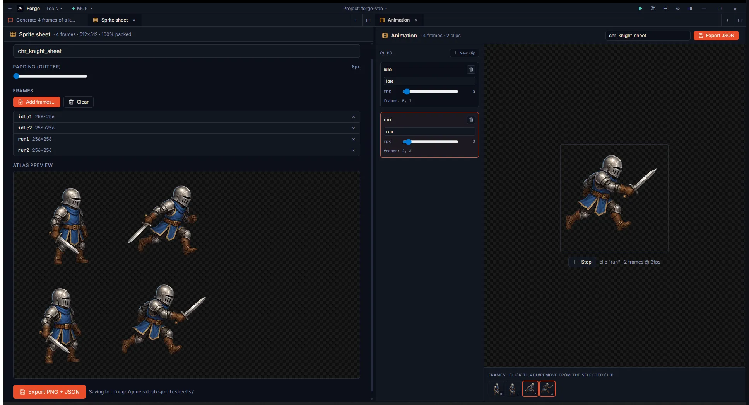The width and height of the screenshot is (749, 405).
Task: Toggle frame 0 thumbnail in selected clip
Action: tap(496, 389)
